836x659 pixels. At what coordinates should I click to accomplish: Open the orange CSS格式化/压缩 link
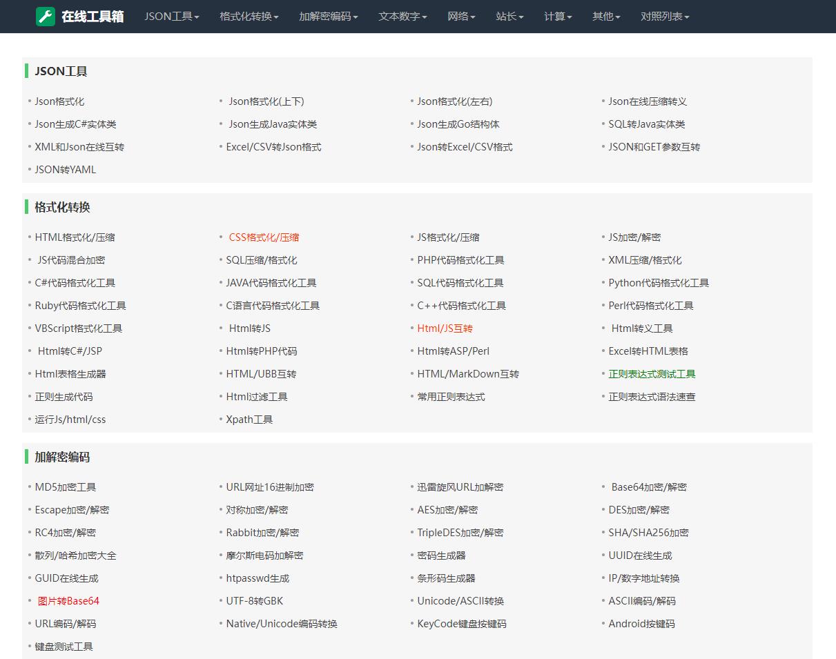click(264, 237)
